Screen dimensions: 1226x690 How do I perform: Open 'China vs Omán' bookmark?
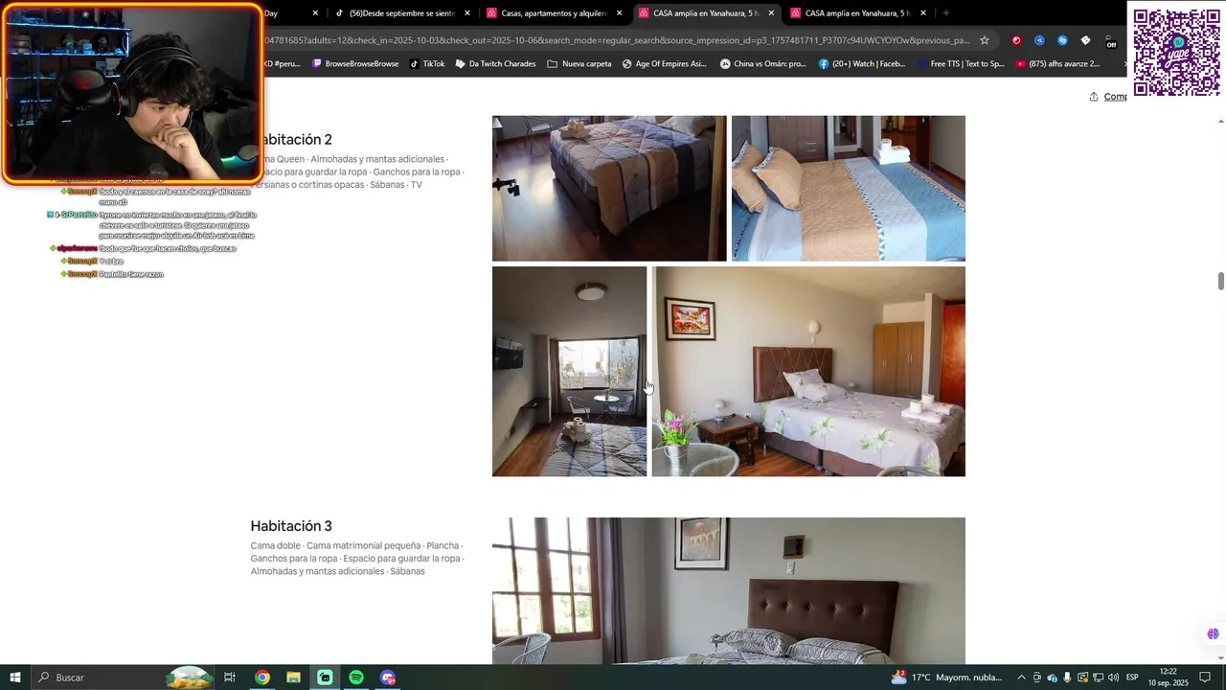pyautogui.click(x=763, y=64)
